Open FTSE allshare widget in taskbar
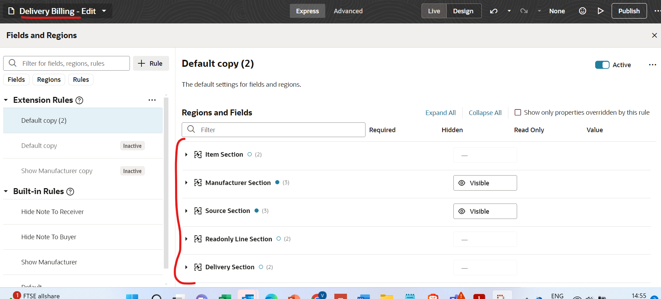 click(x=34, y=296)
